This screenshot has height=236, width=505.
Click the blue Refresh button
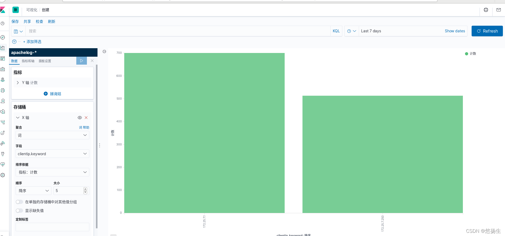487,31
